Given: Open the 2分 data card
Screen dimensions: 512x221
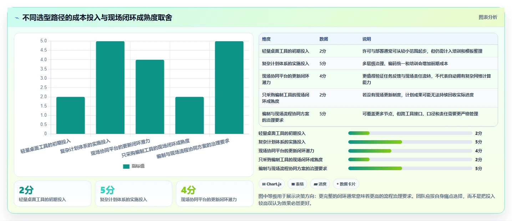Looking at the screenshot, I should (53, 194).
